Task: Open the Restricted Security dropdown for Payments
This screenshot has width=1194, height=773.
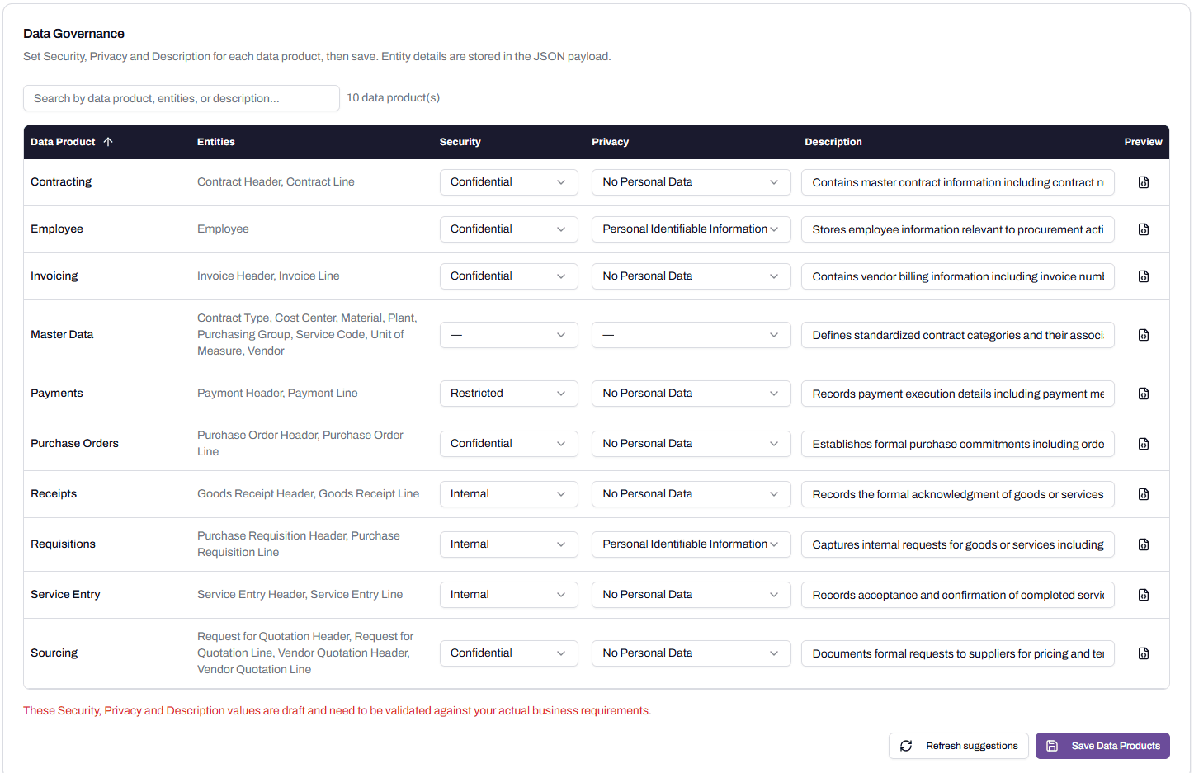Action: (508, 394)
